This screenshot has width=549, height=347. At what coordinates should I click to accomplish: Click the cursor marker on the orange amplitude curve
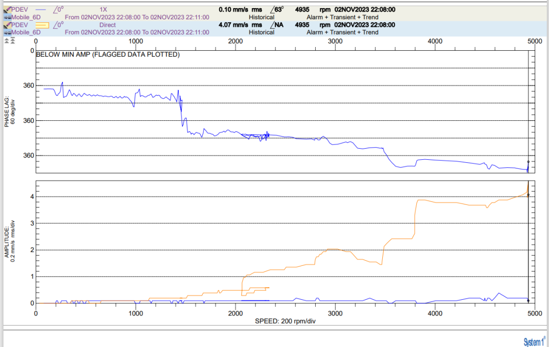(528, 195)
